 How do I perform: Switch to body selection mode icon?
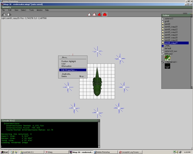[x=105, y=14]
